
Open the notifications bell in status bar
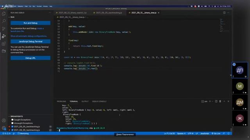(229, 133)
